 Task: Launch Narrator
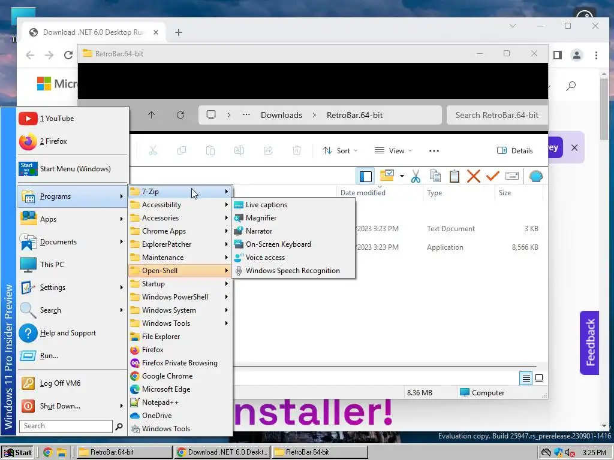[x=293, y=231]
